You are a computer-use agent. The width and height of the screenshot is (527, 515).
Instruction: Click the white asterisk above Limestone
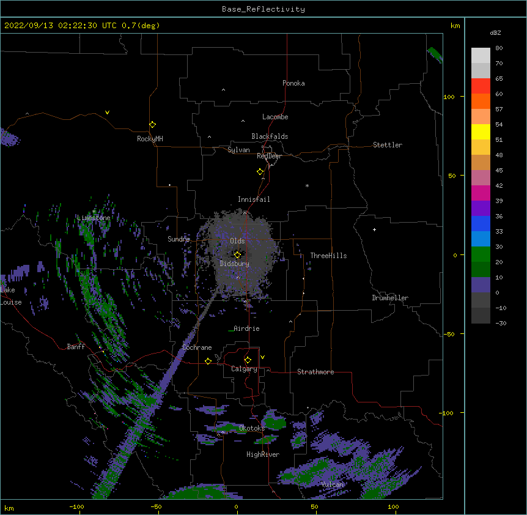click(94, 212)
